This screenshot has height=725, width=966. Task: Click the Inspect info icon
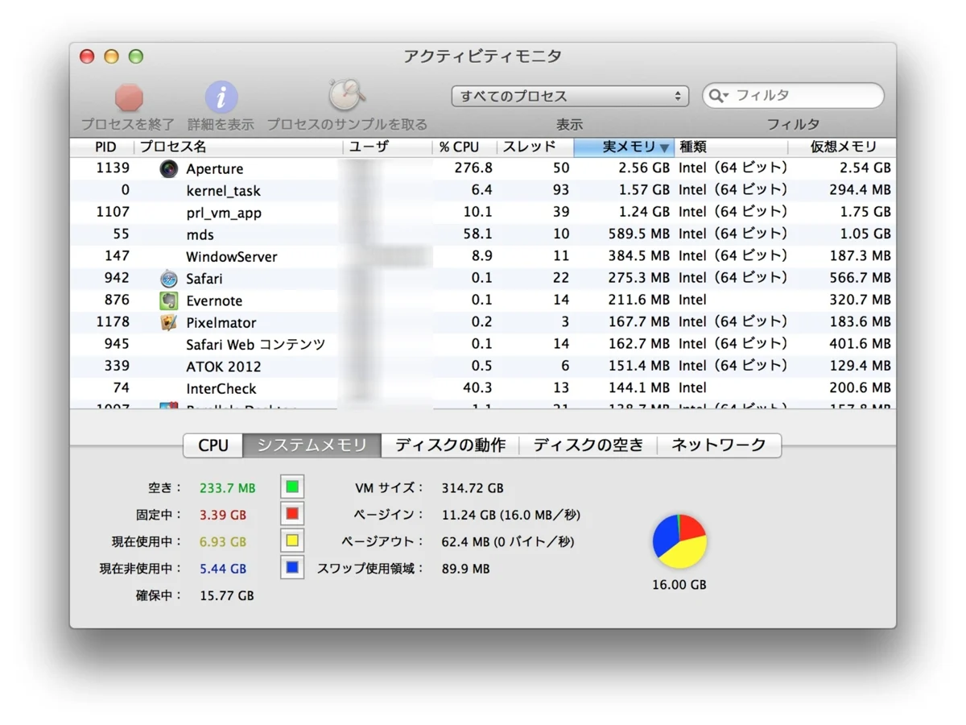221,97
